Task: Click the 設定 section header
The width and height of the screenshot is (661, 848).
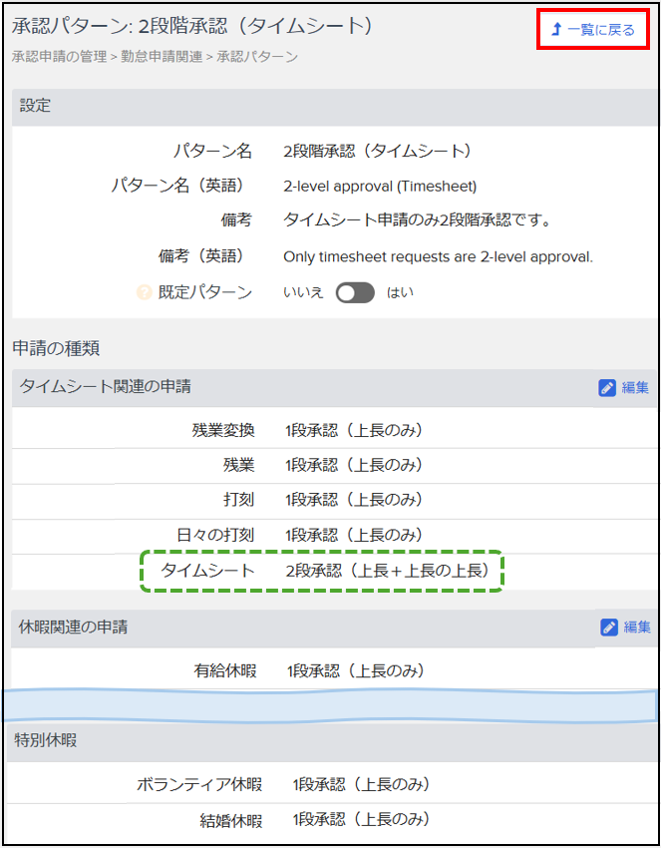Action: point(36,107)
